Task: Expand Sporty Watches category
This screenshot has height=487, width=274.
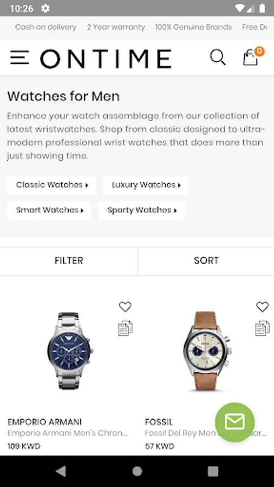Action: (x=142, y=210)
